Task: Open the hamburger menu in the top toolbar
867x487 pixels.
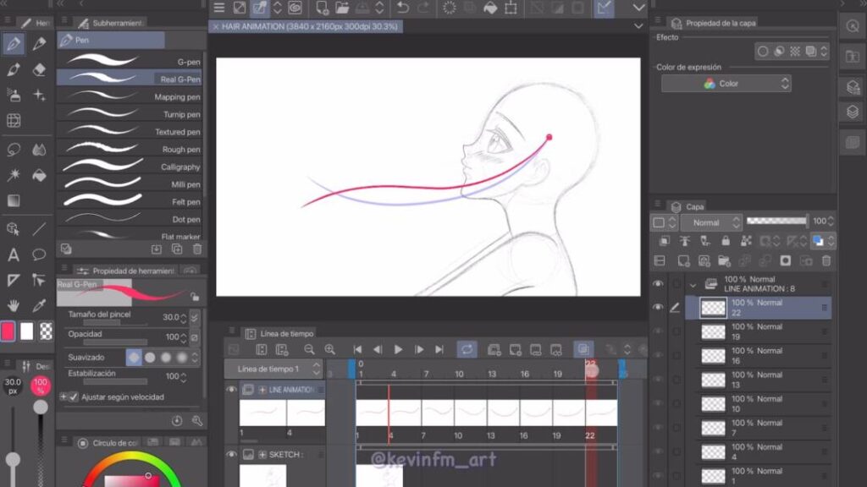Action: pos(219,8)
